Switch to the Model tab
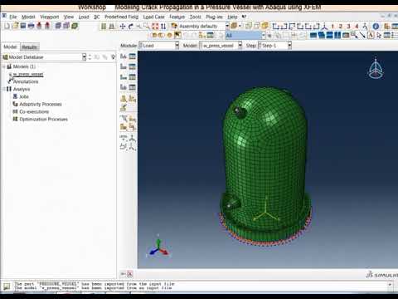Viewport: 398px width, 299px height. coord(11,47)
